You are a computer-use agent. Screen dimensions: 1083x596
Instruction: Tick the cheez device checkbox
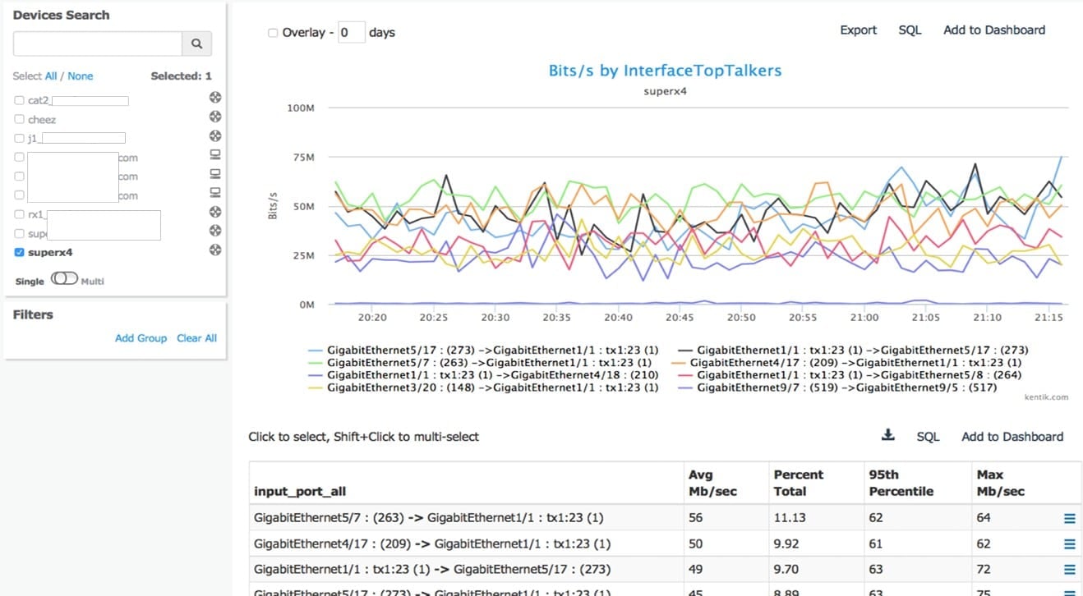(x=20, y=119)
